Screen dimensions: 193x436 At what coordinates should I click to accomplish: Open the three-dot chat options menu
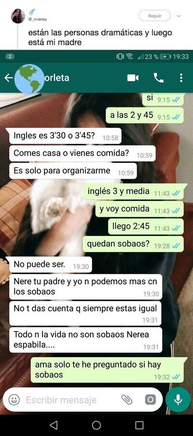(181, 78)
